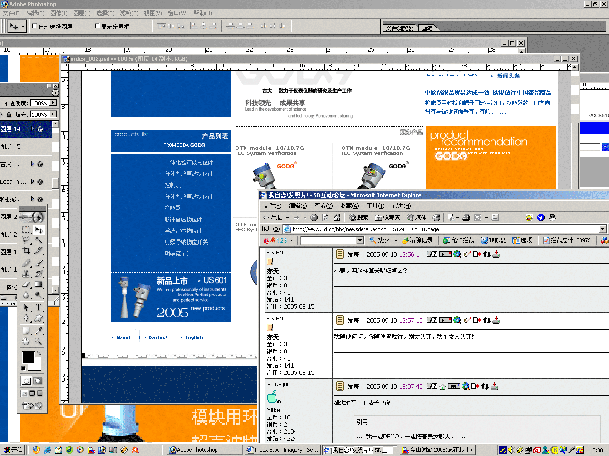Toggle the 允许拦截 option in IE toolbar
The height and width of the screenshot is (456, 609).
(458, 240)
